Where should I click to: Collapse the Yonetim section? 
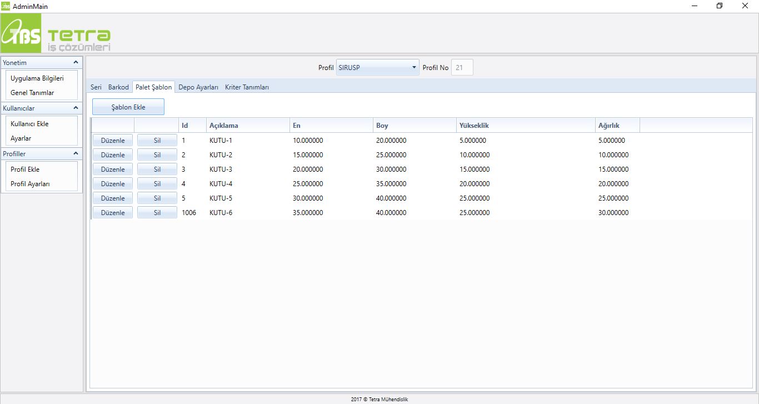coord(76,63)
